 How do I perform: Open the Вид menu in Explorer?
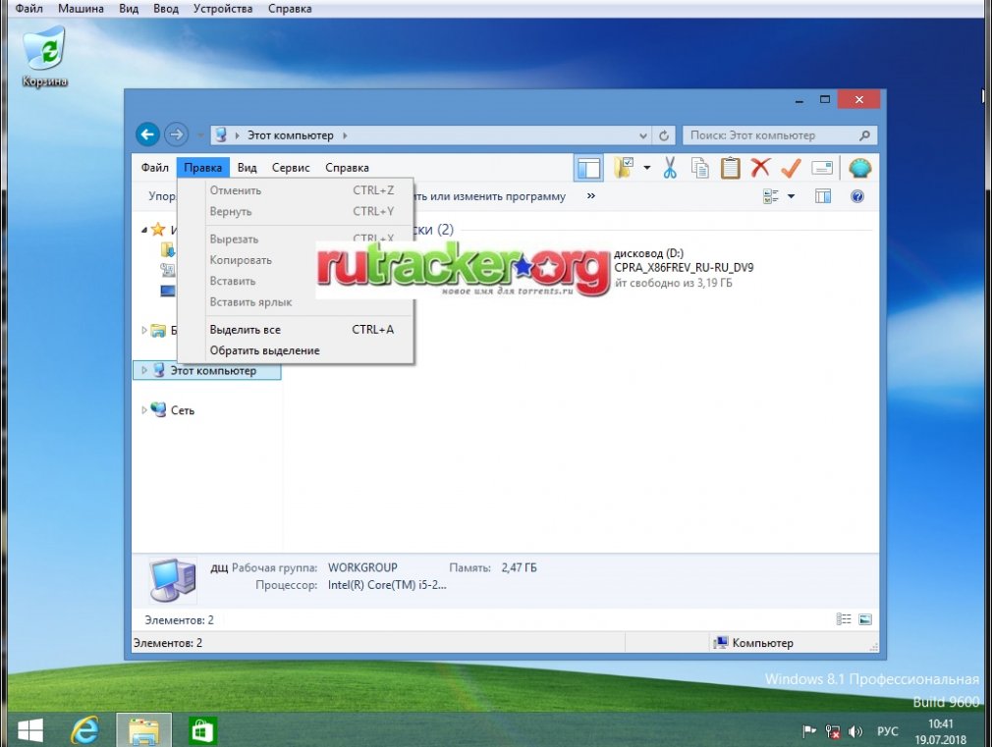coord(247,168)
